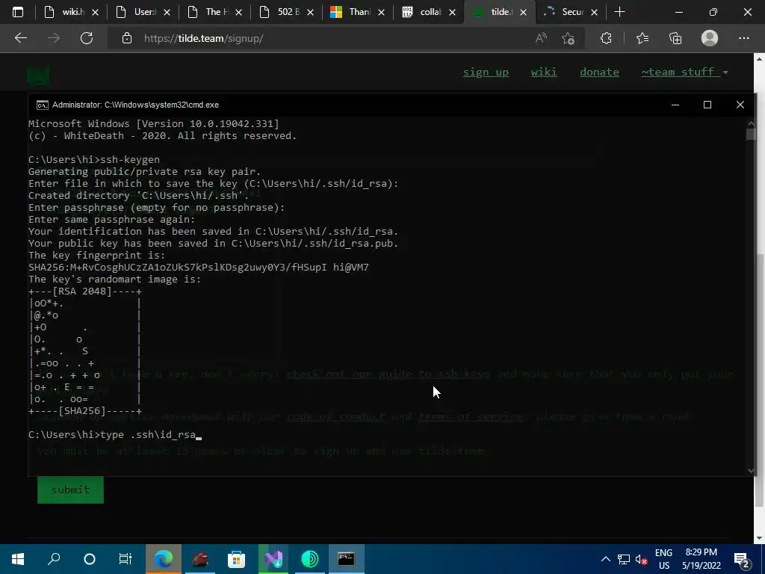Open Windows taskbar search
The width and height of the screenshot is (765, 574).
[x=54, y=559]
